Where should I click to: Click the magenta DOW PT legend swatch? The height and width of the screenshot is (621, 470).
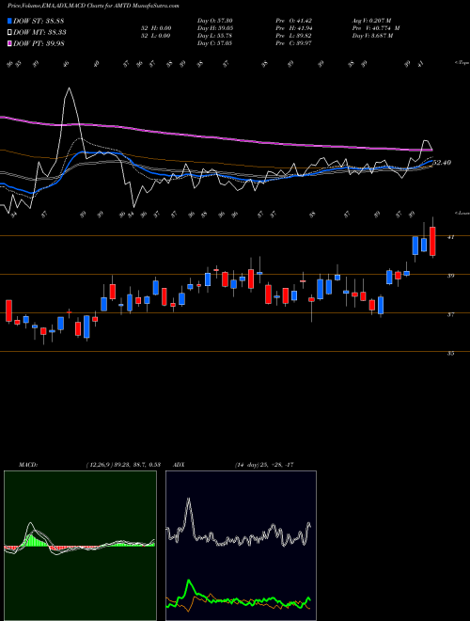10,43
